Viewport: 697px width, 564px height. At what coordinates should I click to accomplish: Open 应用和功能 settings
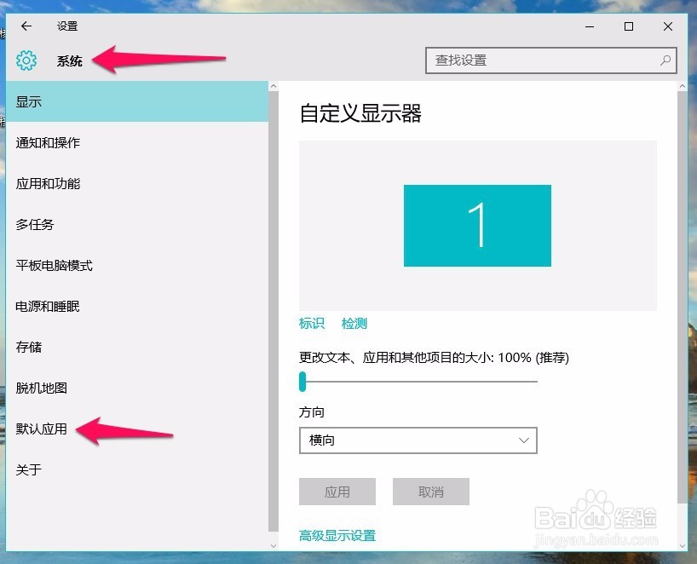coord(137,183)
